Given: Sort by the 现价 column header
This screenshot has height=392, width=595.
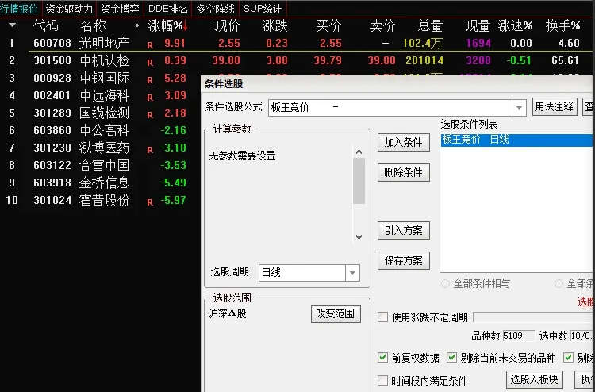Looking at the screenshot, I should point(227,26).
